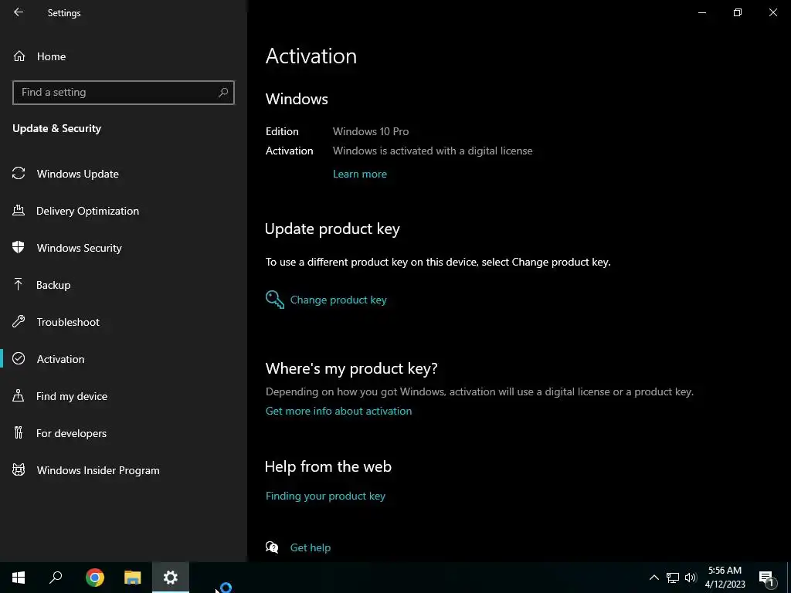
Task: Click the Get help link
Action: [311, 547]
